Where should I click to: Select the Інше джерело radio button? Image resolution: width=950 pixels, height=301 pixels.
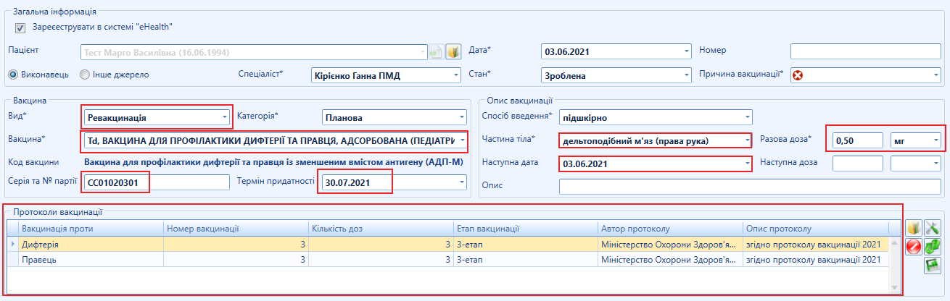click(x=85, y=74)
